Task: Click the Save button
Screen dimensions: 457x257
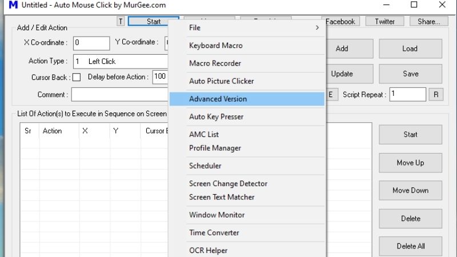Action: [x=410, y=74]
